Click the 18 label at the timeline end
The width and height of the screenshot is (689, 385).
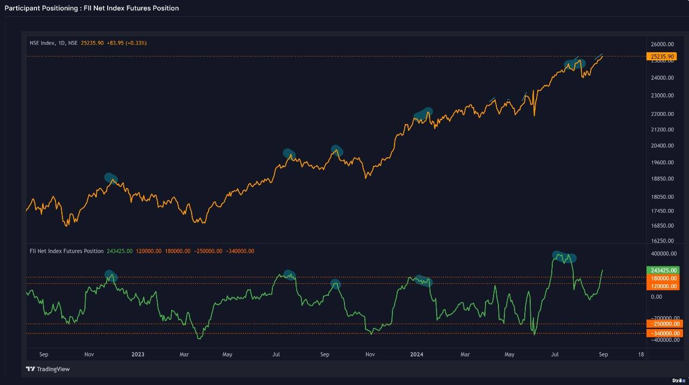tap(641, 354)
